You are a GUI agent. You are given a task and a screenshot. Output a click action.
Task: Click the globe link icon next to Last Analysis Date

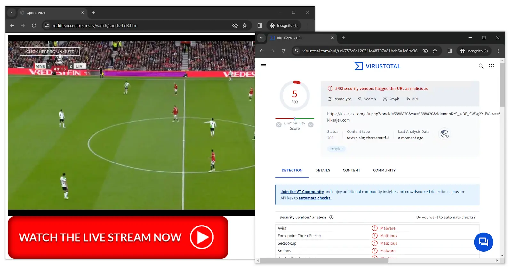[444, 134]
